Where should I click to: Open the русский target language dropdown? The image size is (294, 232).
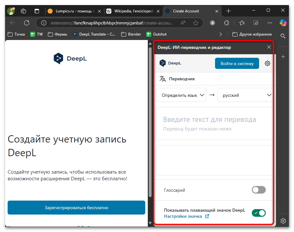pyautogui.click(x=245, y=95)
